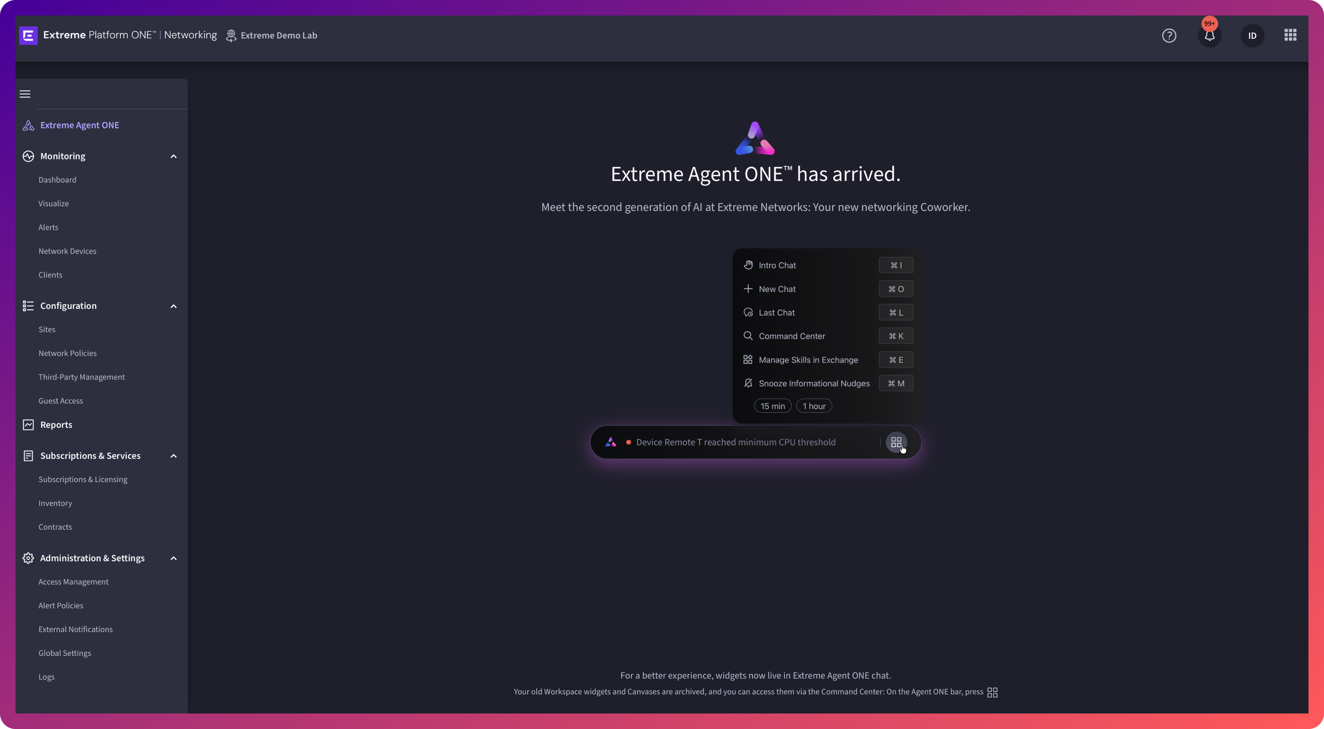Viewport: 1324px width, 729px height.
Task: Click the red alert status dot
Action: (x=628, y=442)
